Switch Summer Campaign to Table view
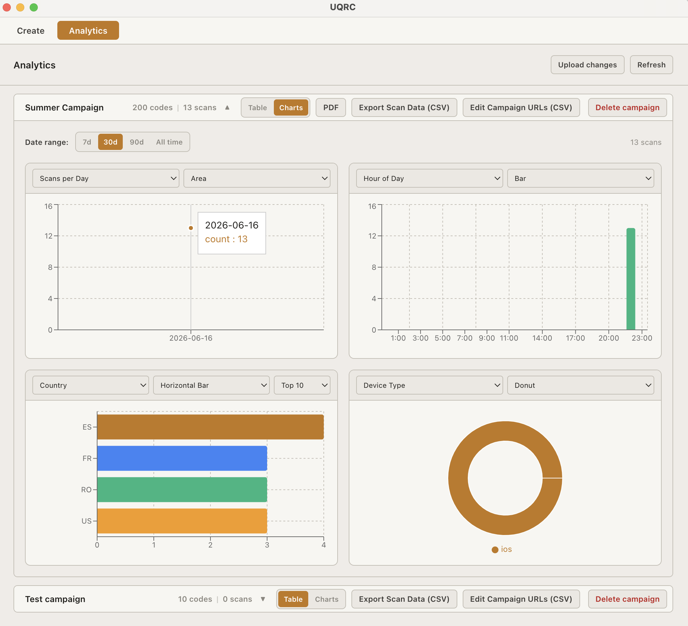Viewport: 688px width, 626px height. (x=257, y=108)
